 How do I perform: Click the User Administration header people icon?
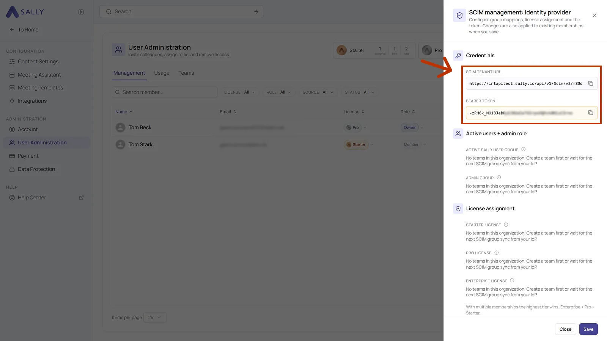tap(119, 50)
